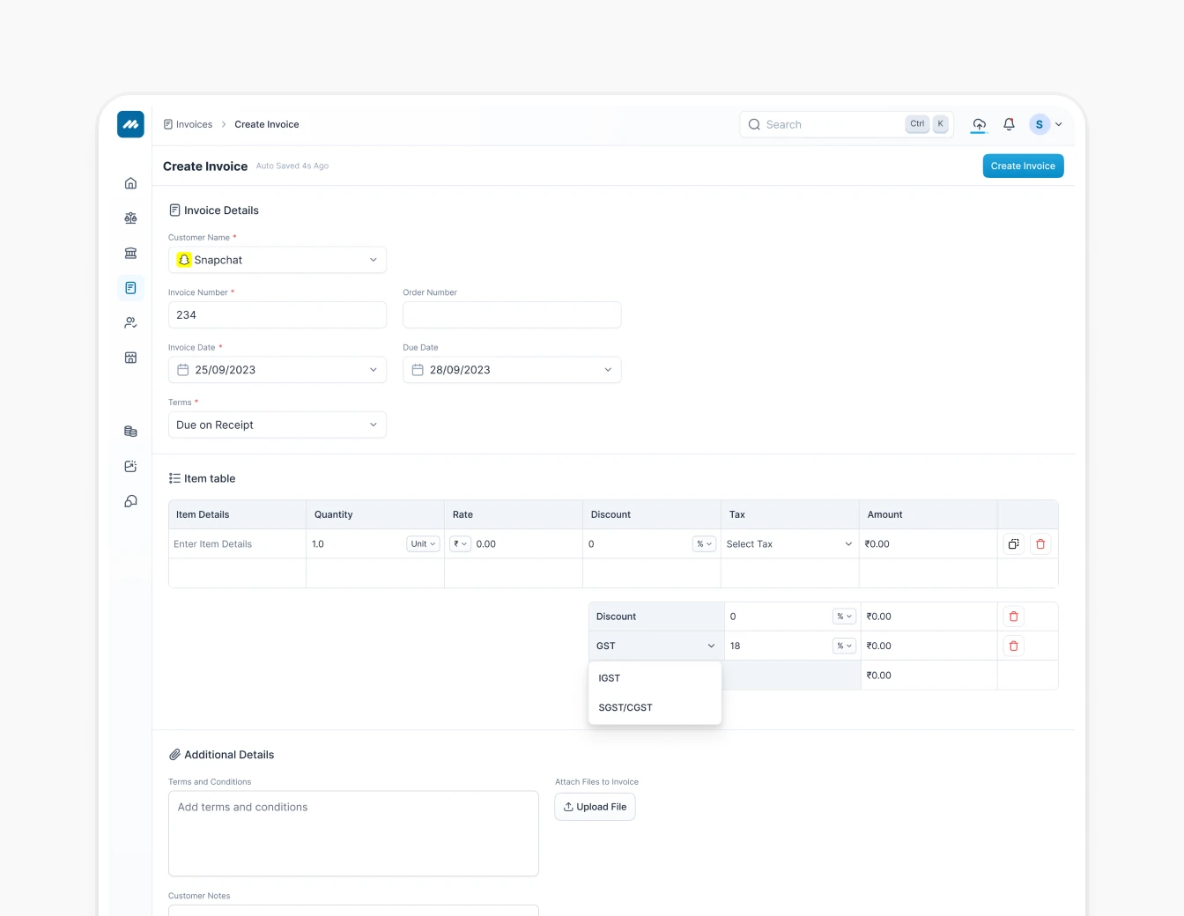
Task: Open the Select Tax dropdown
Action: [x=788, y=544]
